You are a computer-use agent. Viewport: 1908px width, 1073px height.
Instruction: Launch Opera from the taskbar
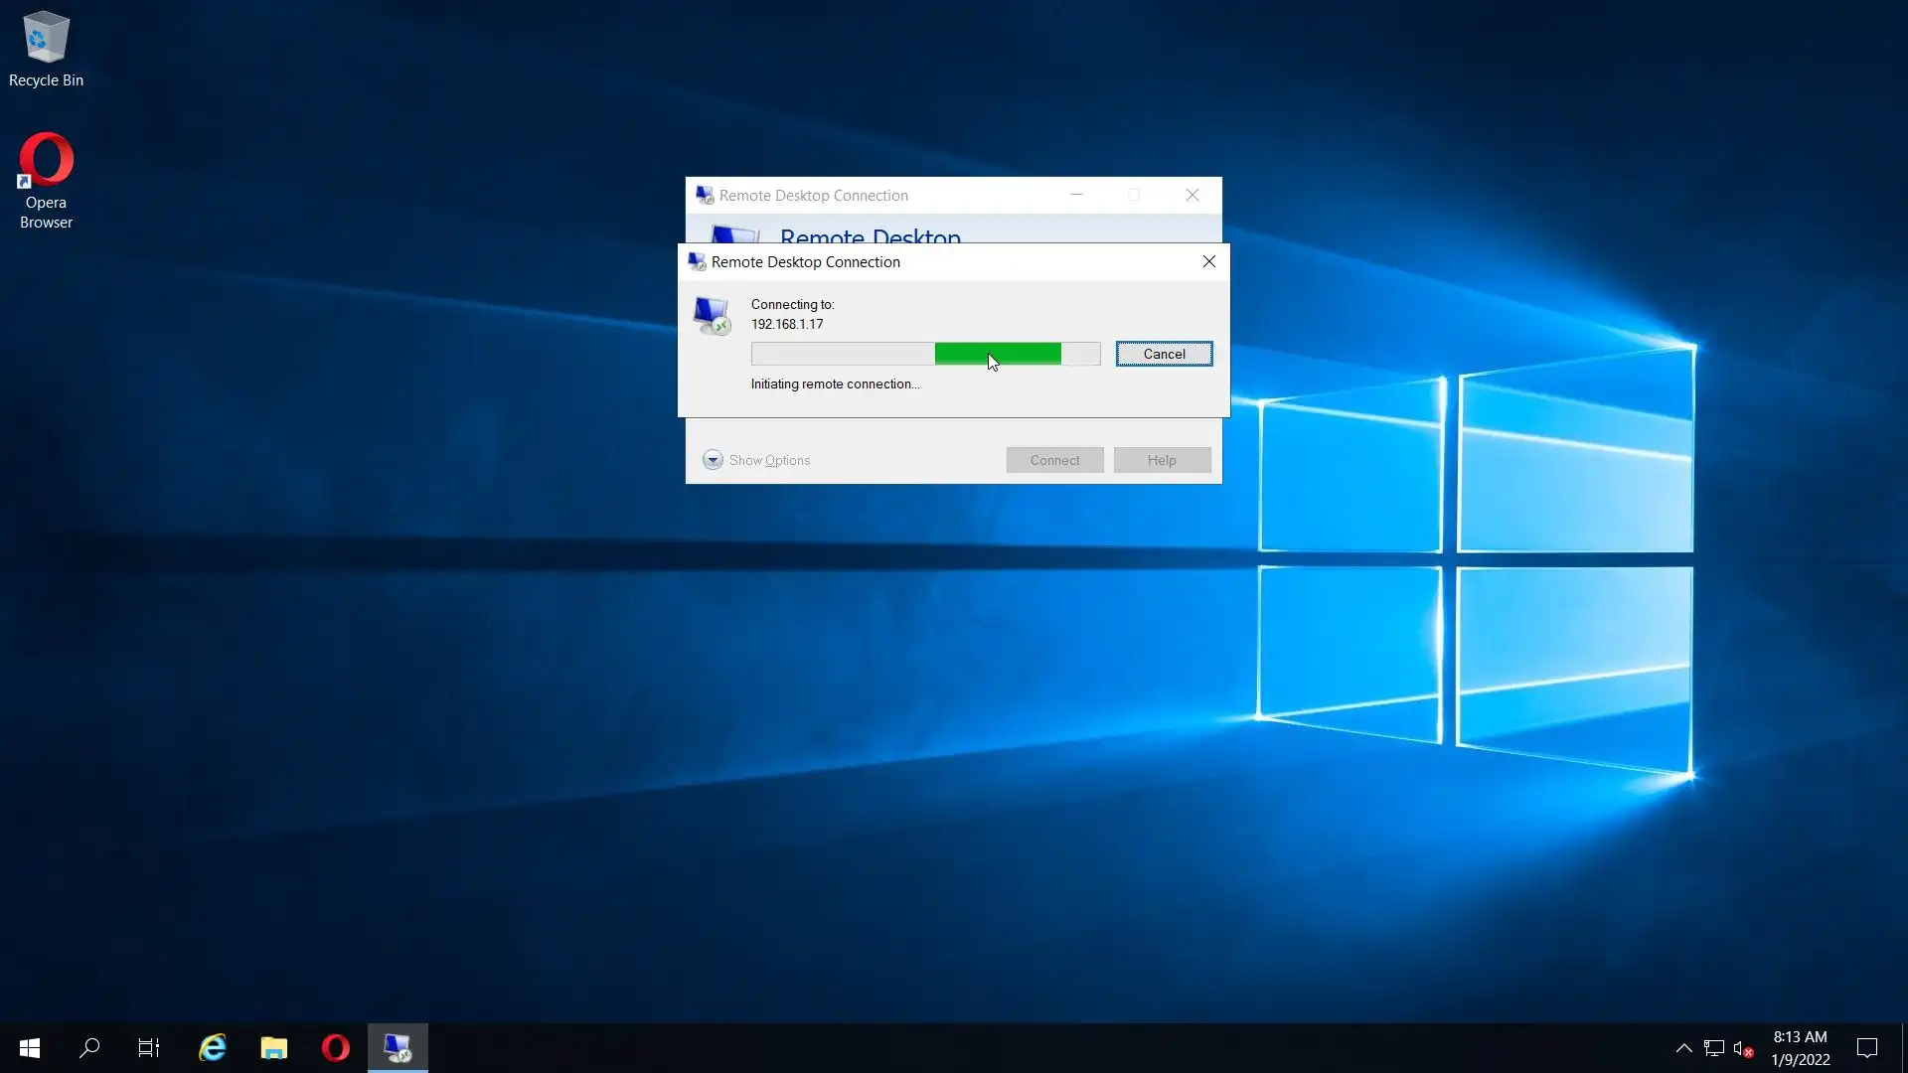[x=336, y=1047]
